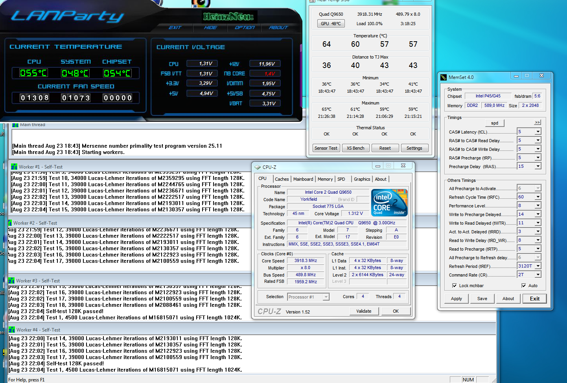Open the Refresh Period (tREF) dropdown
Image resolution: width=567 pixels, height=383 pixels.
coord(538,266)
